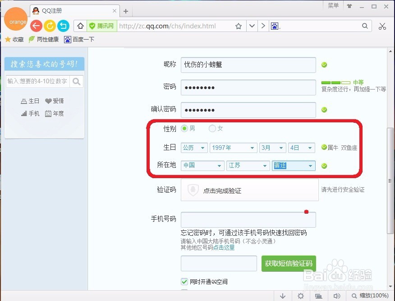395x301 pixels.
Task: Click the speaker mute icon in status bar
Action: [337, 296]
